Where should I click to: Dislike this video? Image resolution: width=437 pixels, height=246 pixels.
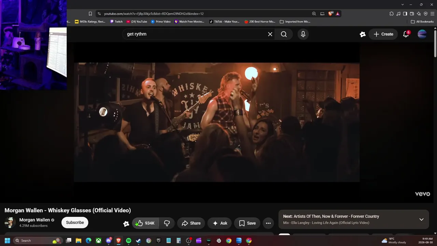(167, 223)
